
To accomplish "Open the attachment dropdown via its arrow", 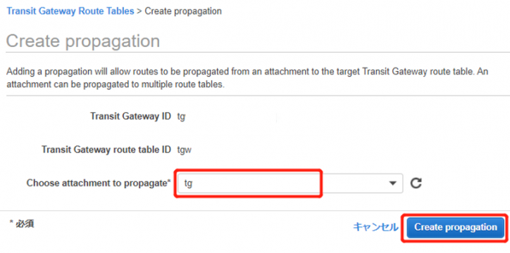I will (393, 183).
